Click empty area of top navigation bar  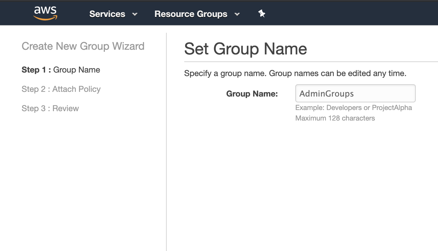[x=351, y=13]
